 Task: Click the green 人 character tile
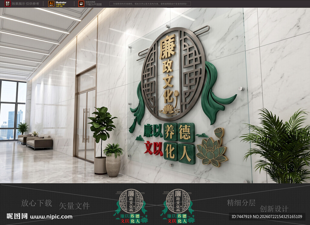186,154
